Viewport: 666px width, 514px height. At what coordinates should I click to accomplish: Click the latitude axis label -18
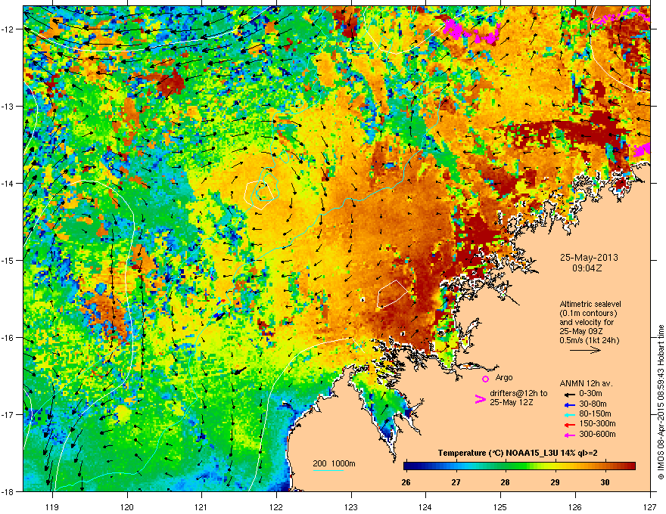(x=8, y=491)
